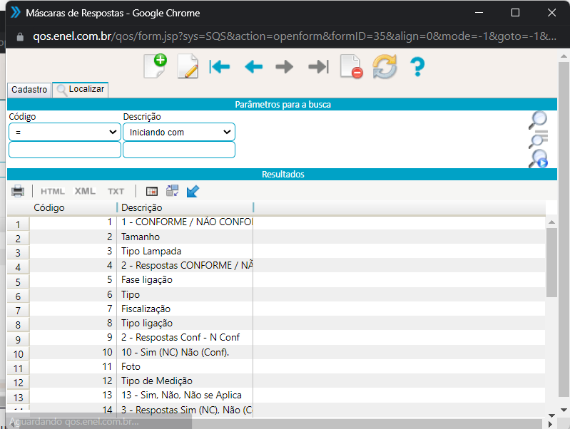The width and height of the screenshot is (570, 429).
Task: Switch to the Cadastro tab
Action: [29, 90]
